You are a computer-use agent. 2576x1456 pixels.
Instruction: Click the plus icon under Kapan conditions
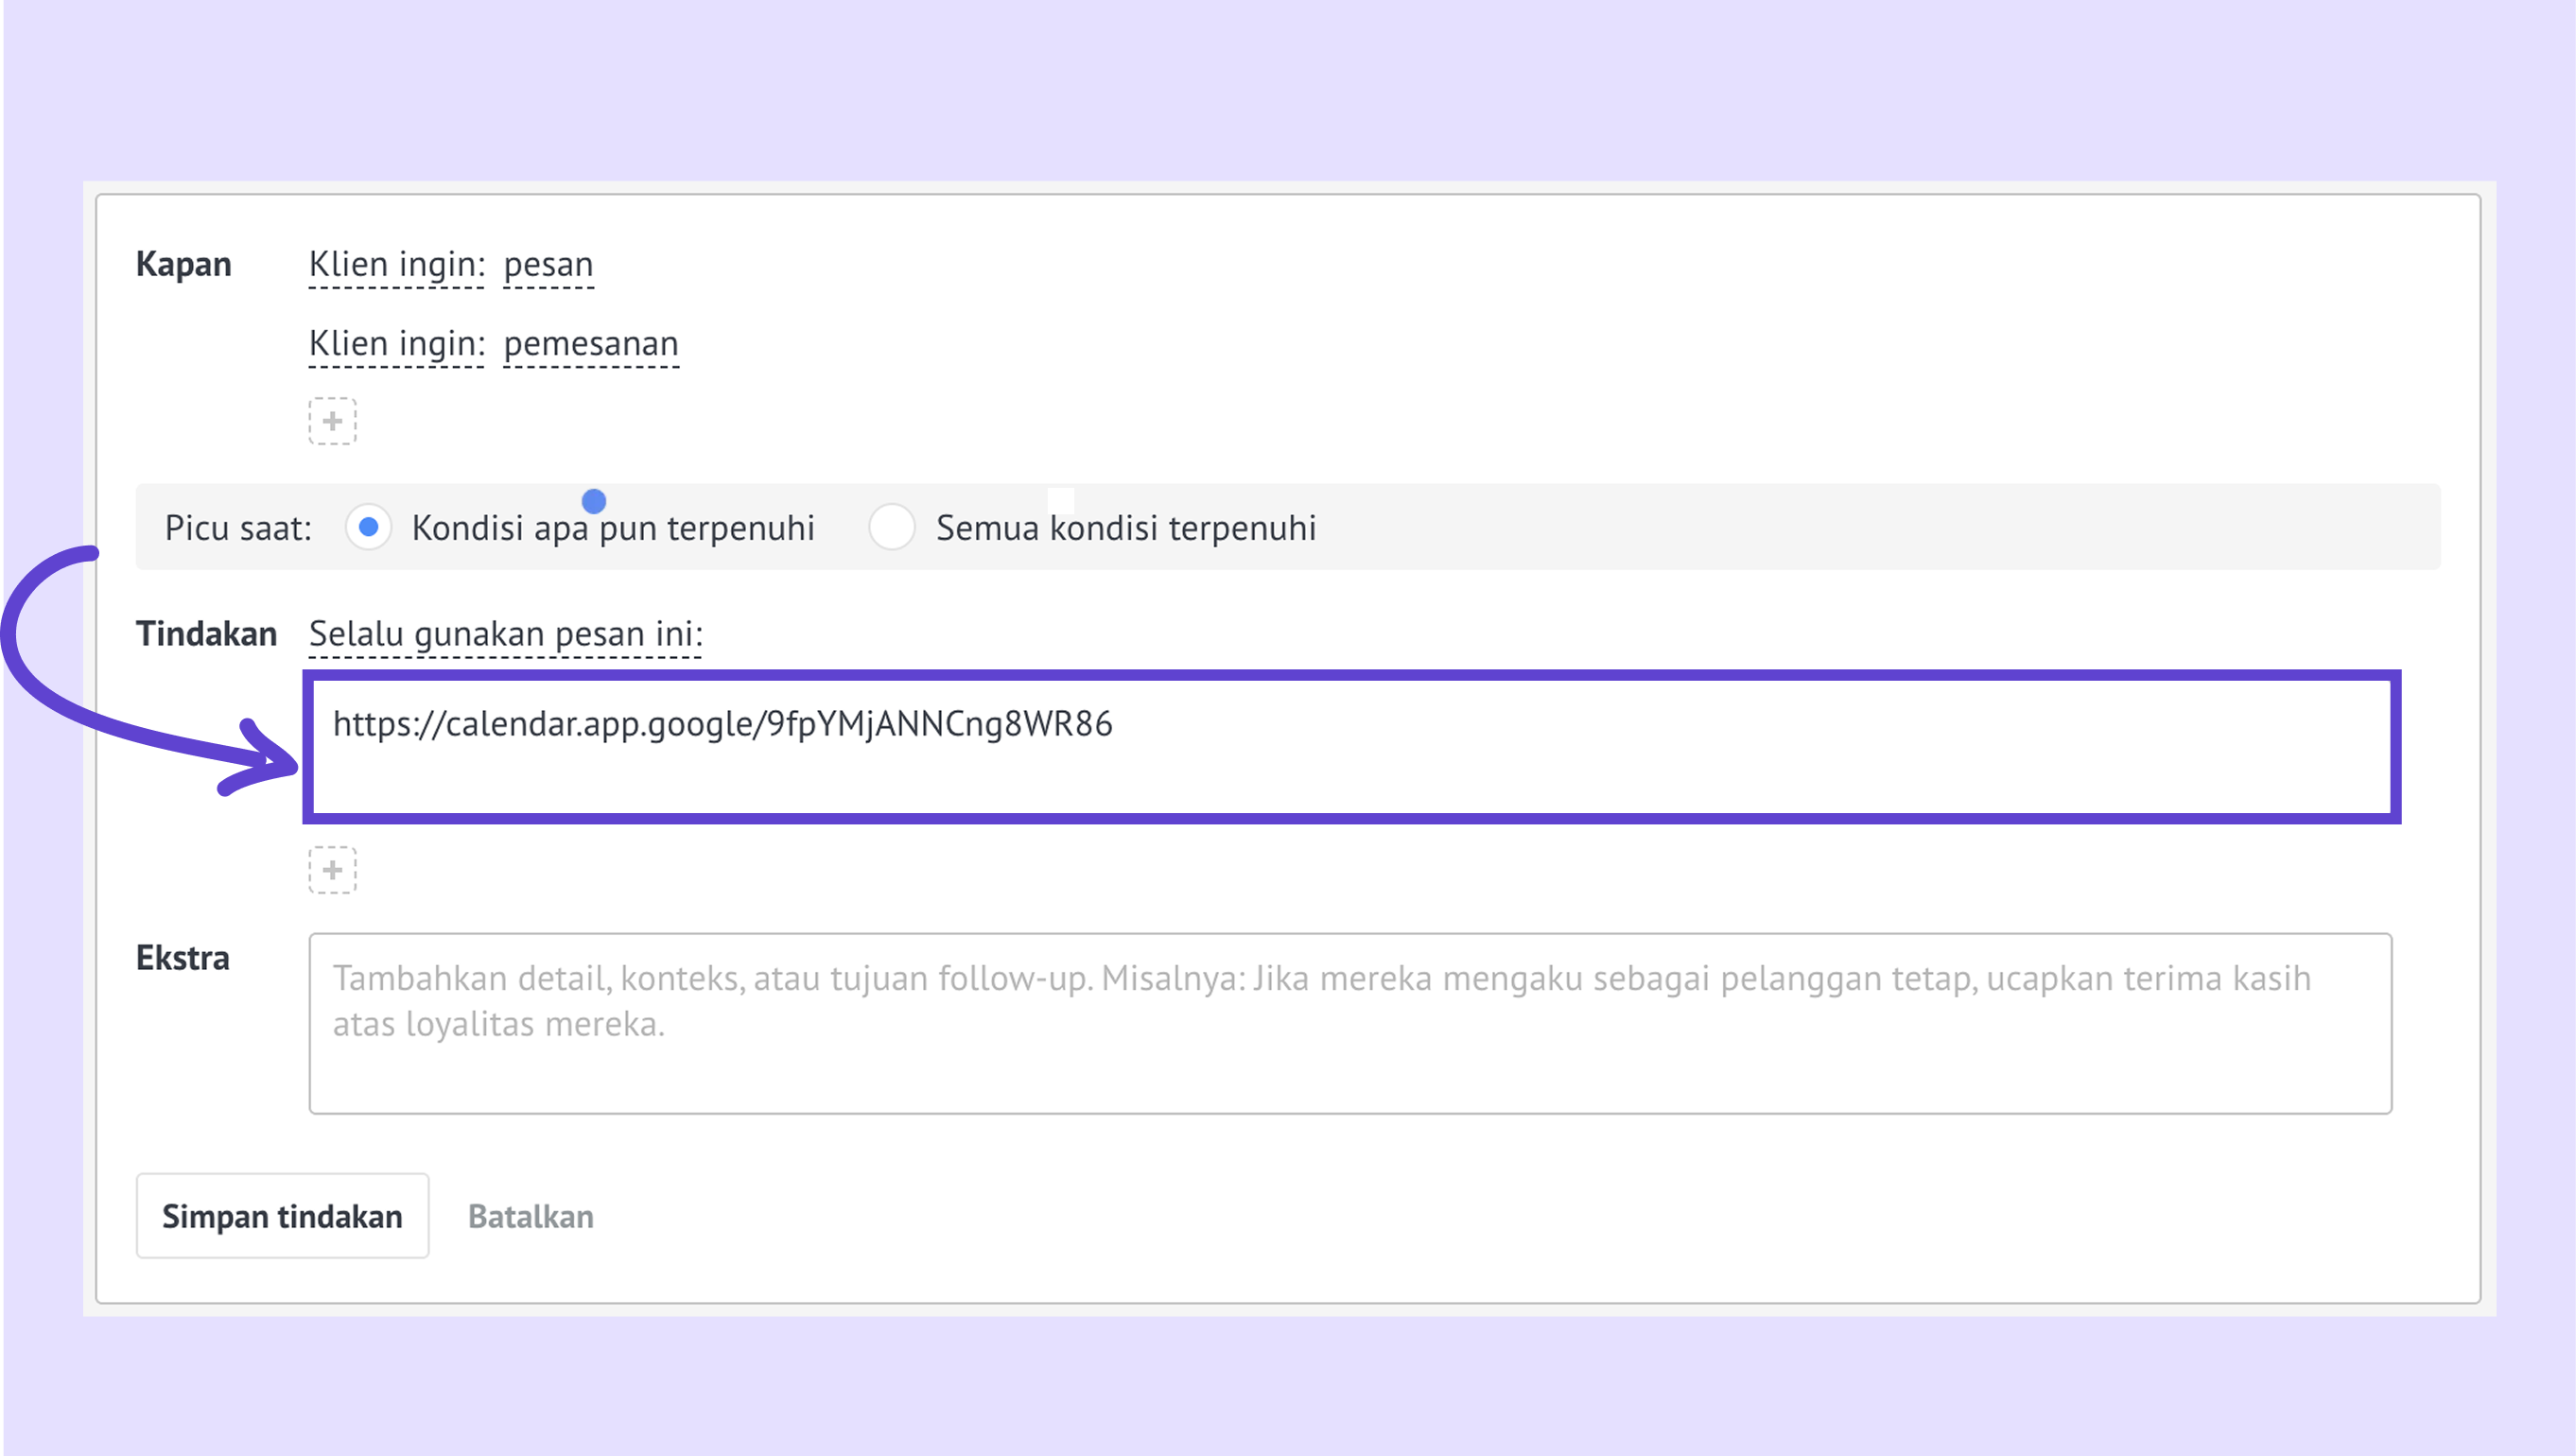pyautogui.click(x=332, y=421)
